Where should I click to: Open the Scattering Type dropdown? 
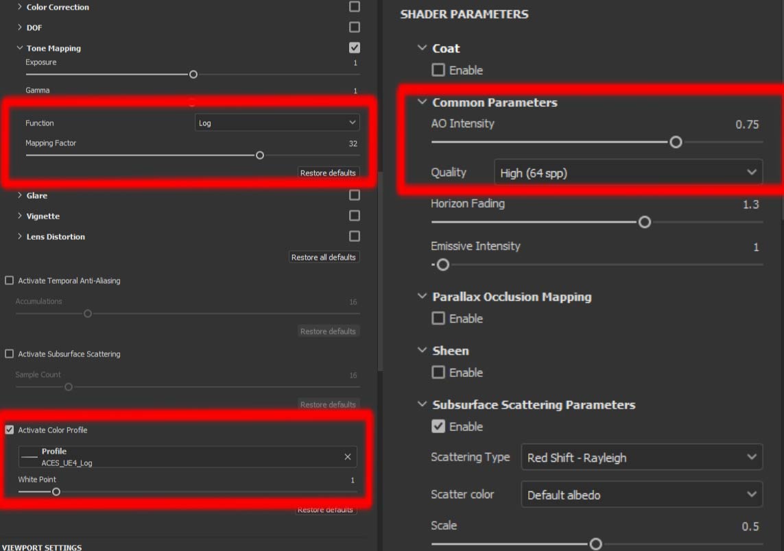coord(641,456)
